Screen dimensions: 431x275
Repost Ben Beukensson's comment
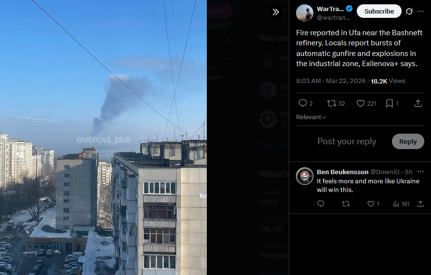click(346, 204)
